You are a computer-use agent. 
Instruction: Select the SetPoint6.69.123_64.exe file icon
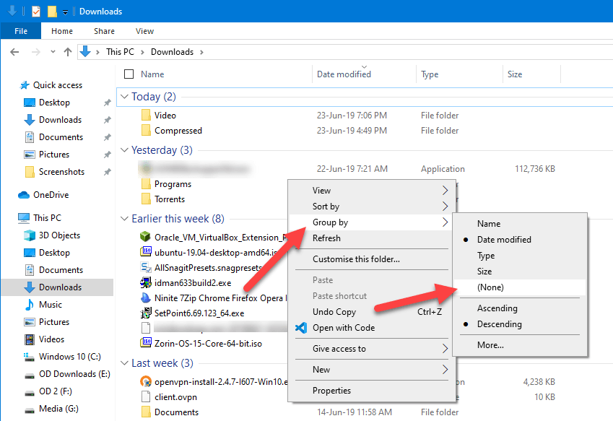pyautogui.click(x=146, y=313)
